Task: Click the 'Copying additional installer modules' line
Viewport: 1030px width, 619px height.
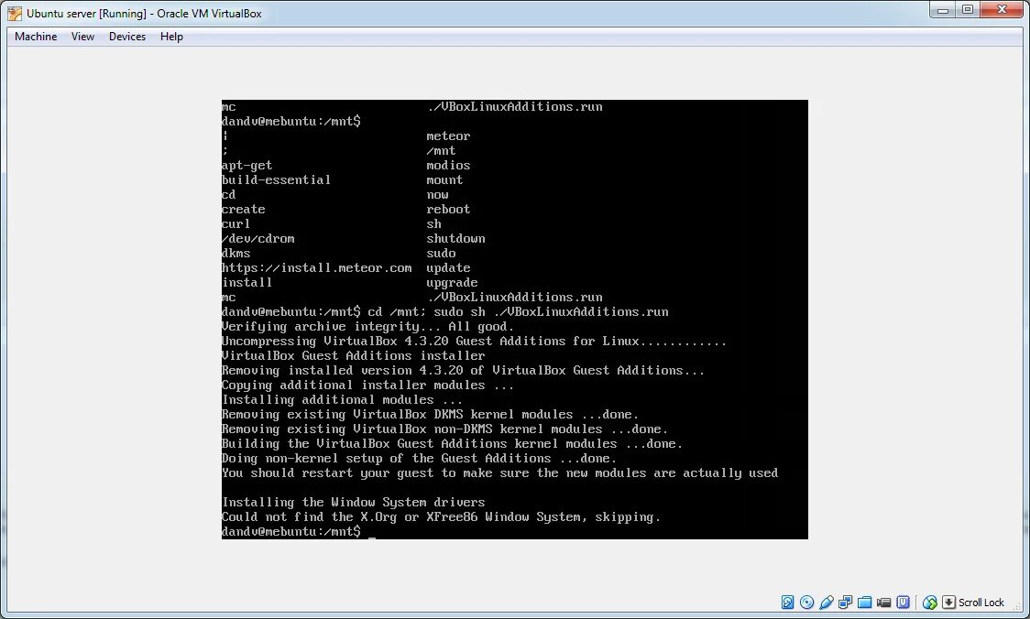Action: pos(367,386)
